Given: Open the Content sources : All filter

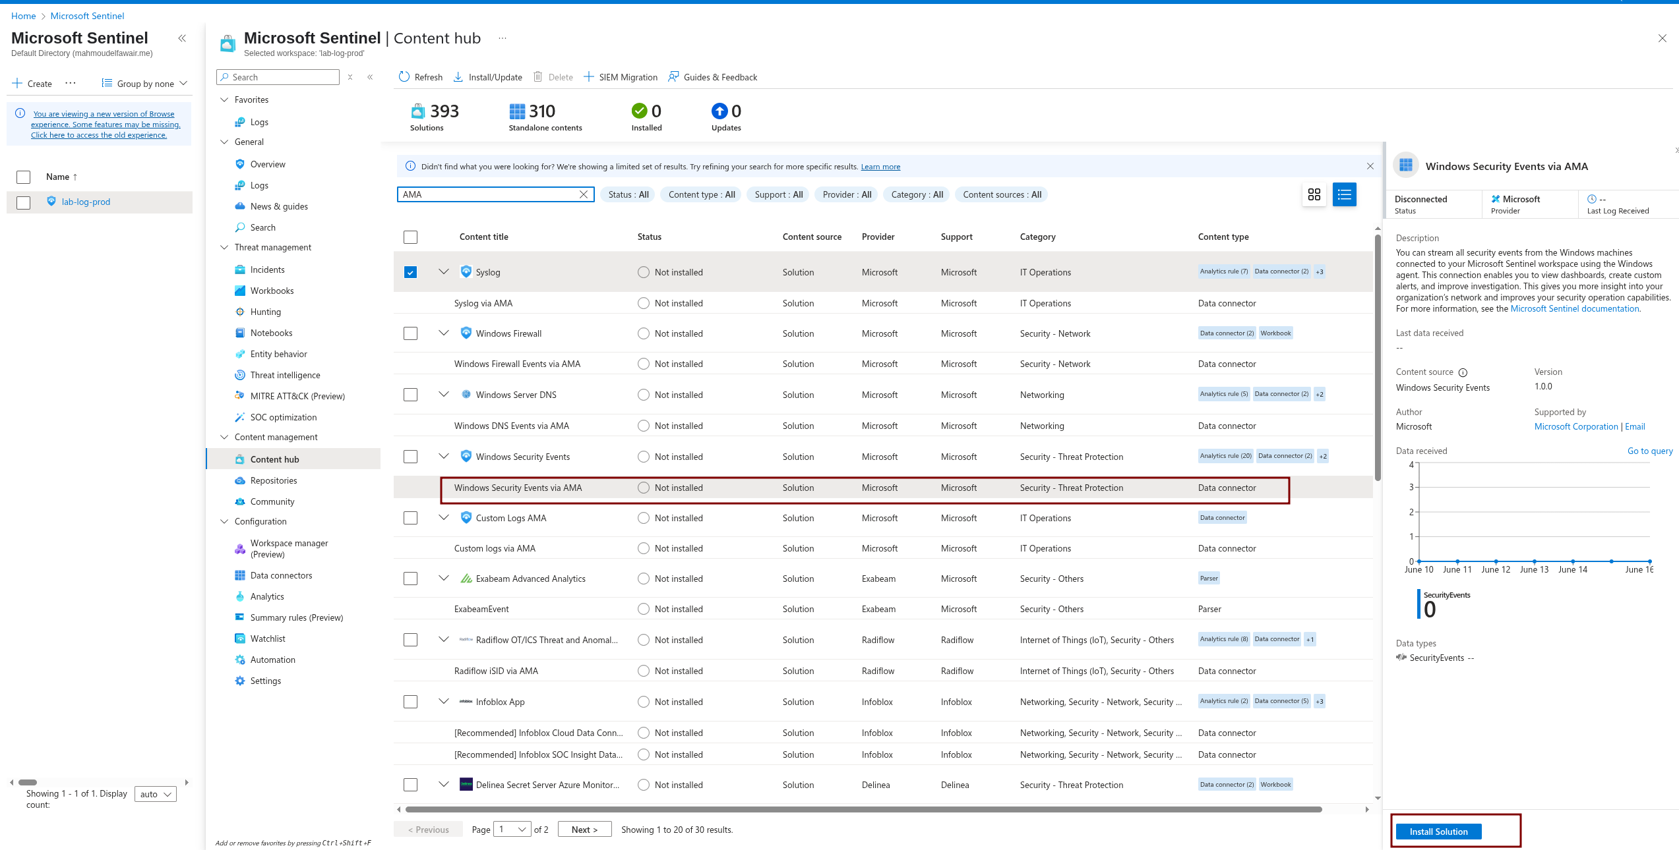Looking at the screenshot, I should point(1002,194).
